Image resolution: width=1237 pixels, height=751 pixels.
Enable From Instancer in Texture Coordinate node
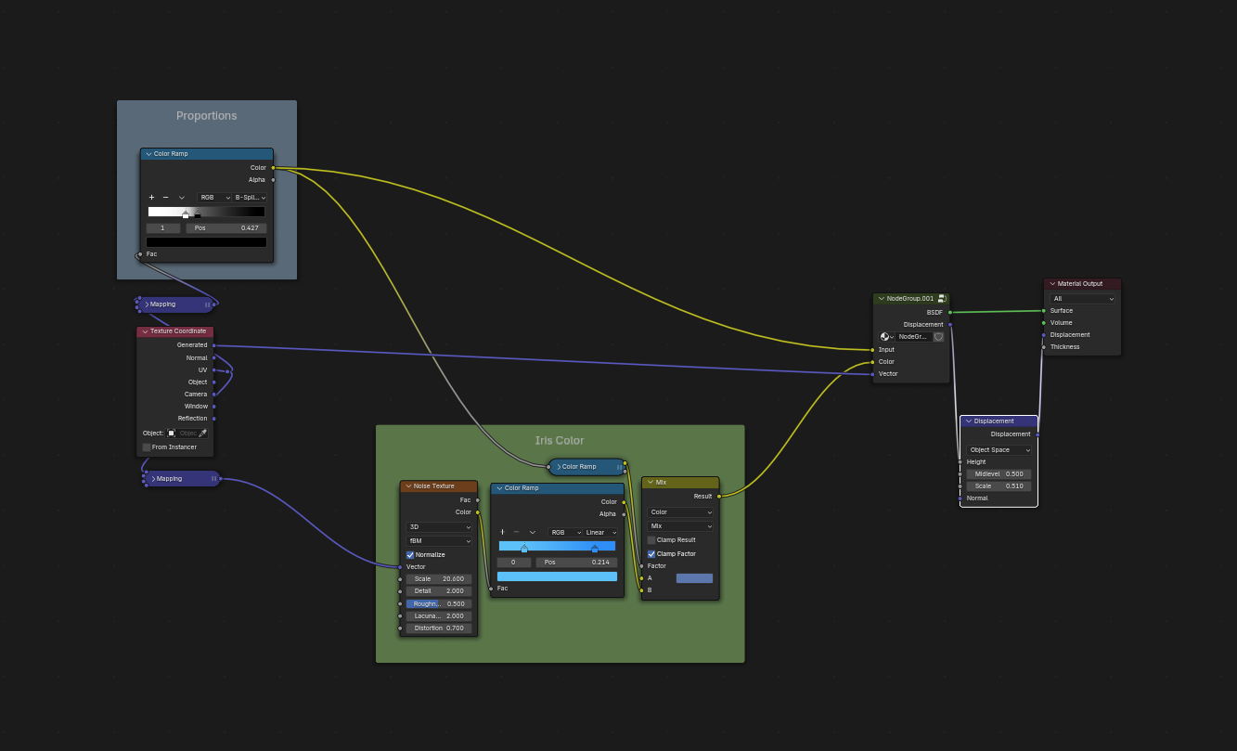[146, 447]
